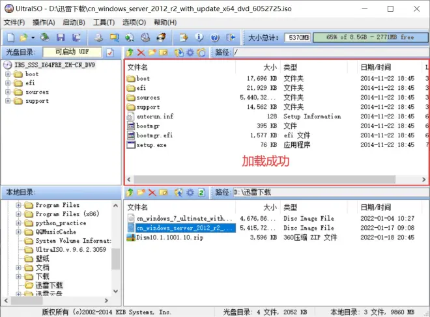Rename item in the local pane toolbar
Image resolution: width=430 pixels, height=317 pixels.
pyautogui.click(x=163, y=192)
